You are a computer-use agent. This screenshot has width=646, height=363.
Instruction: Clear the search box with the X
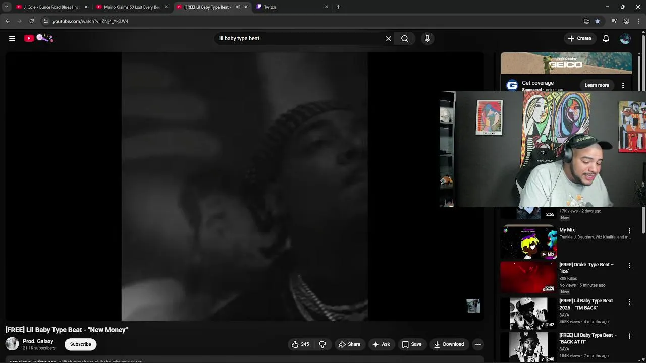389,38
